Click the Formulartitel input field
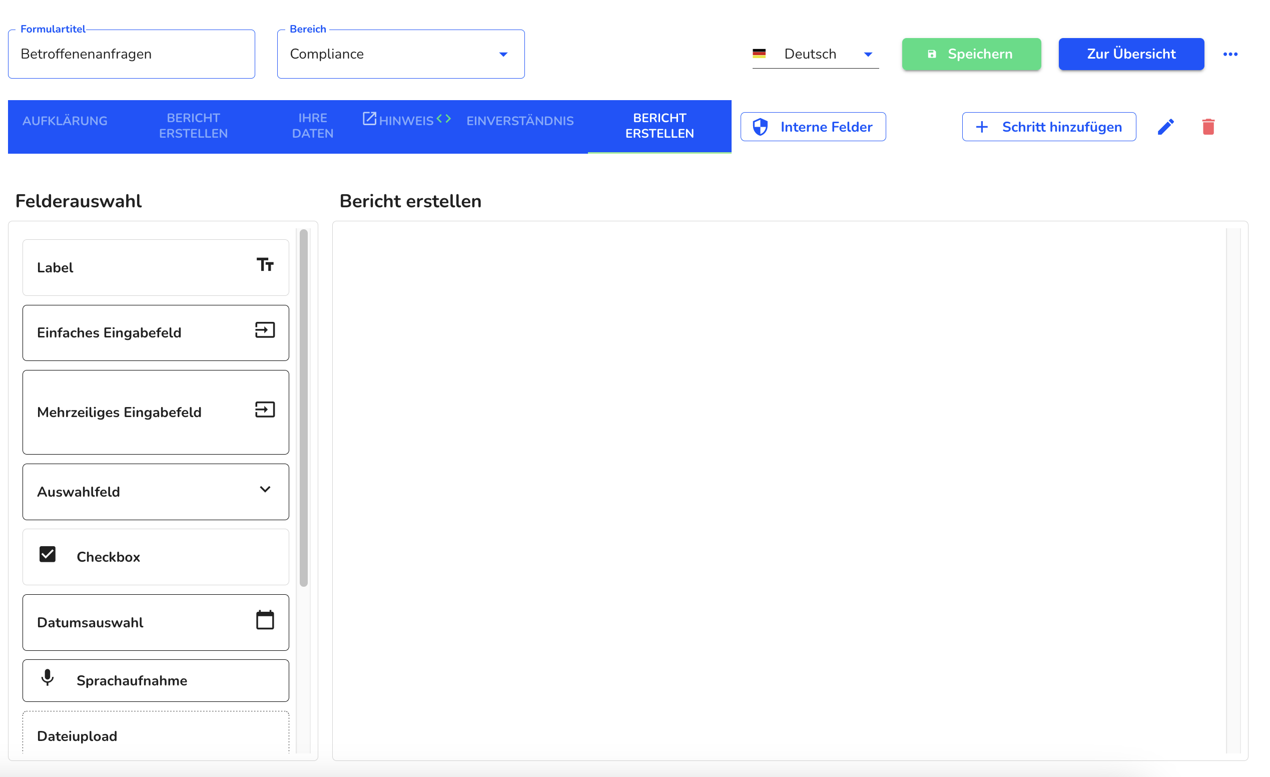Viewport: 1270px width, 777px height. [x=132, y=54]
